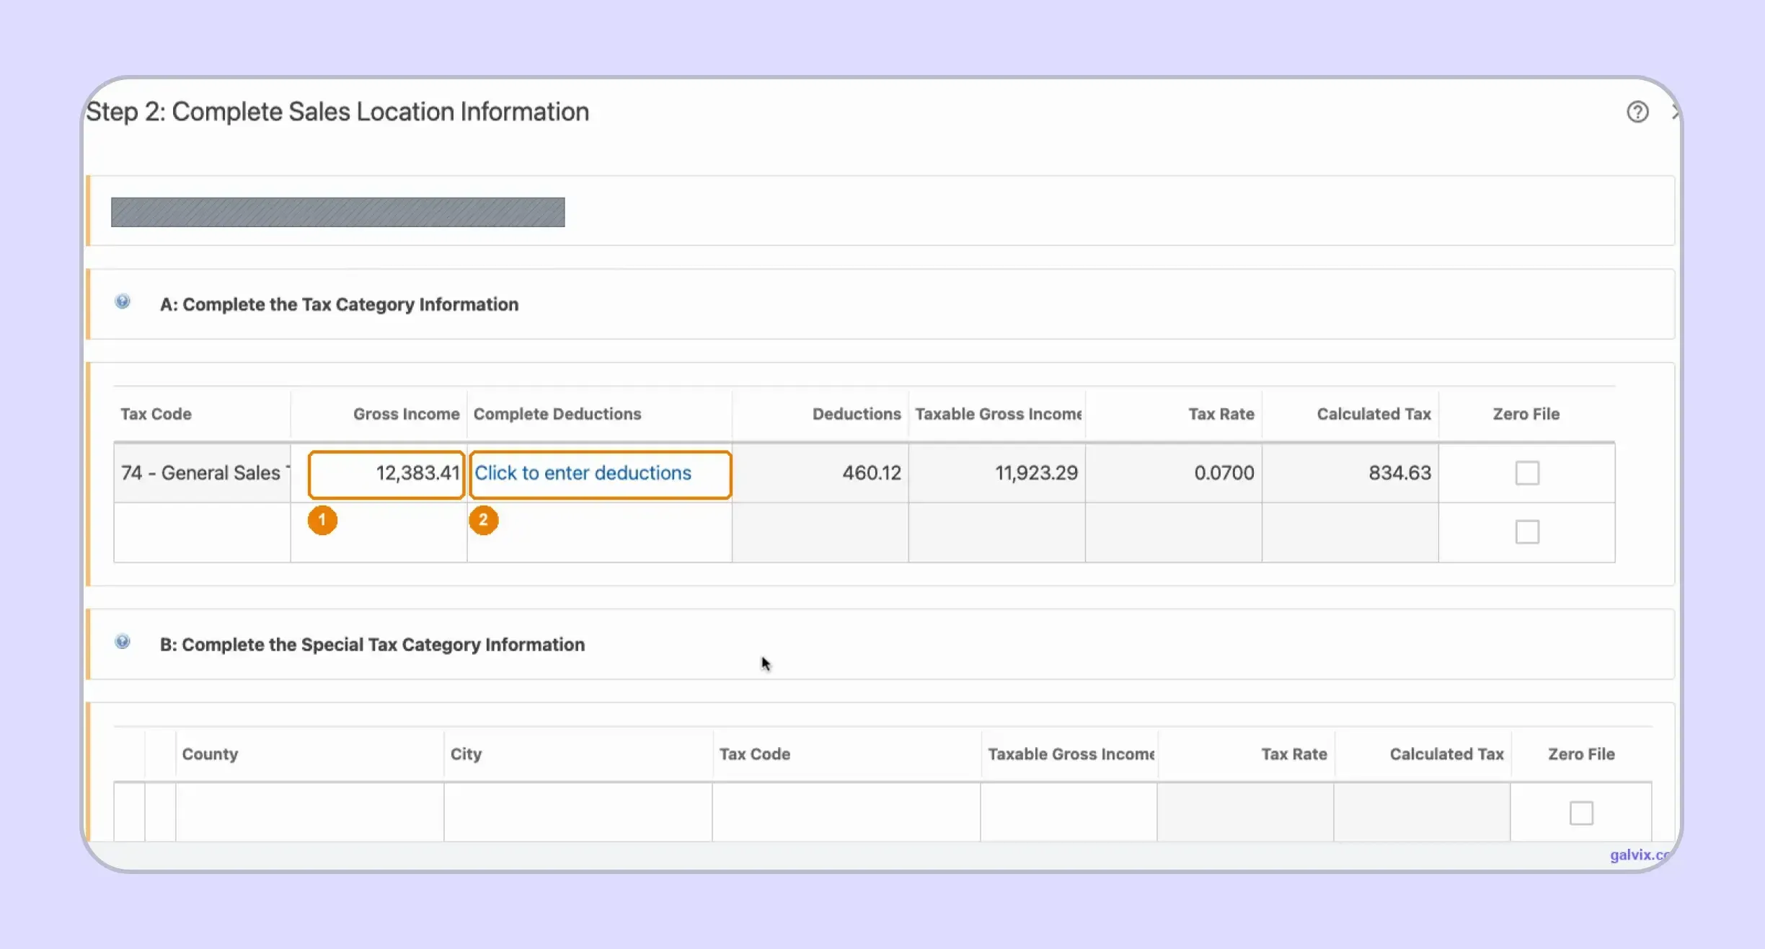Open the help question mark icon
The height and width of the screenshot is (949, 1765).
(x=1637, y=112)
